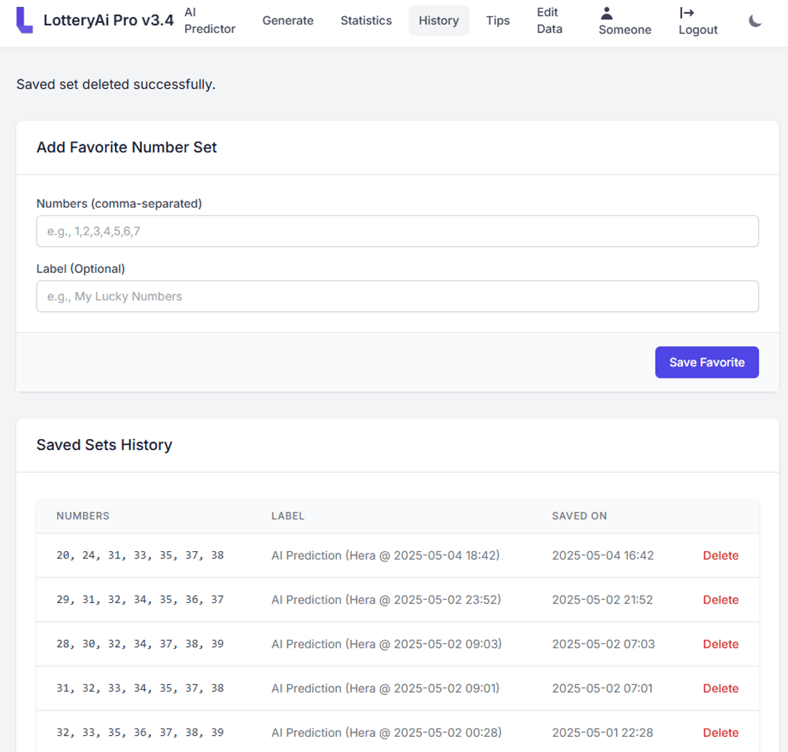Click the Save Favorite button

point(707,362)
